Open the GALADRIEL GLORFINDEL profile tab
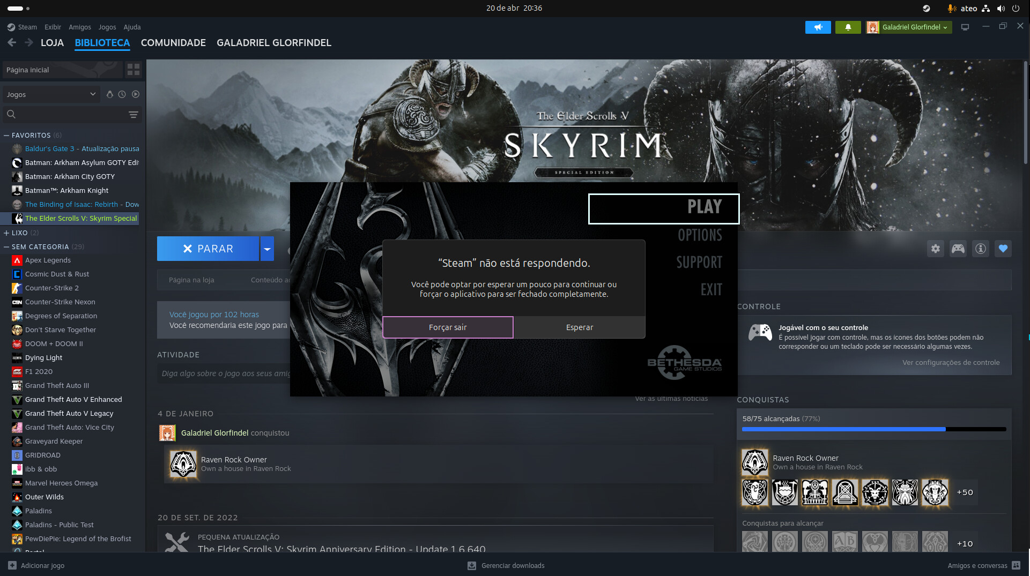 [x=274, y=43]
